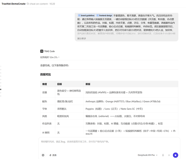Click the AI 解析 row label
Screen dimensions: 186x159
tap(46, 133)
